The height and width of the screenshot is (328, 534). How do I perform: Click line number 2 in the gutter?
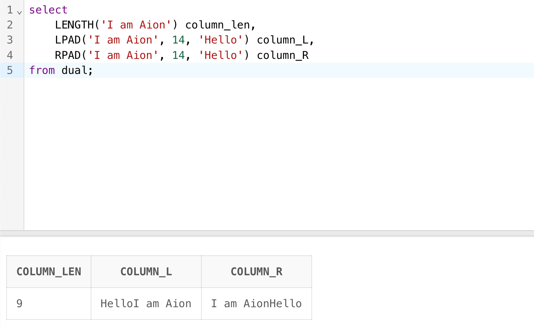coord(10,25)
